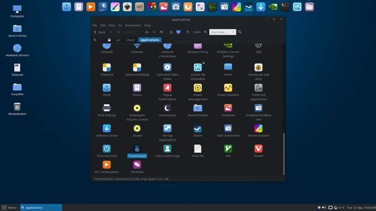Select the Oracle VM VirtualBox launcher
The image size is (376, 211).
[x=198, y=72]
